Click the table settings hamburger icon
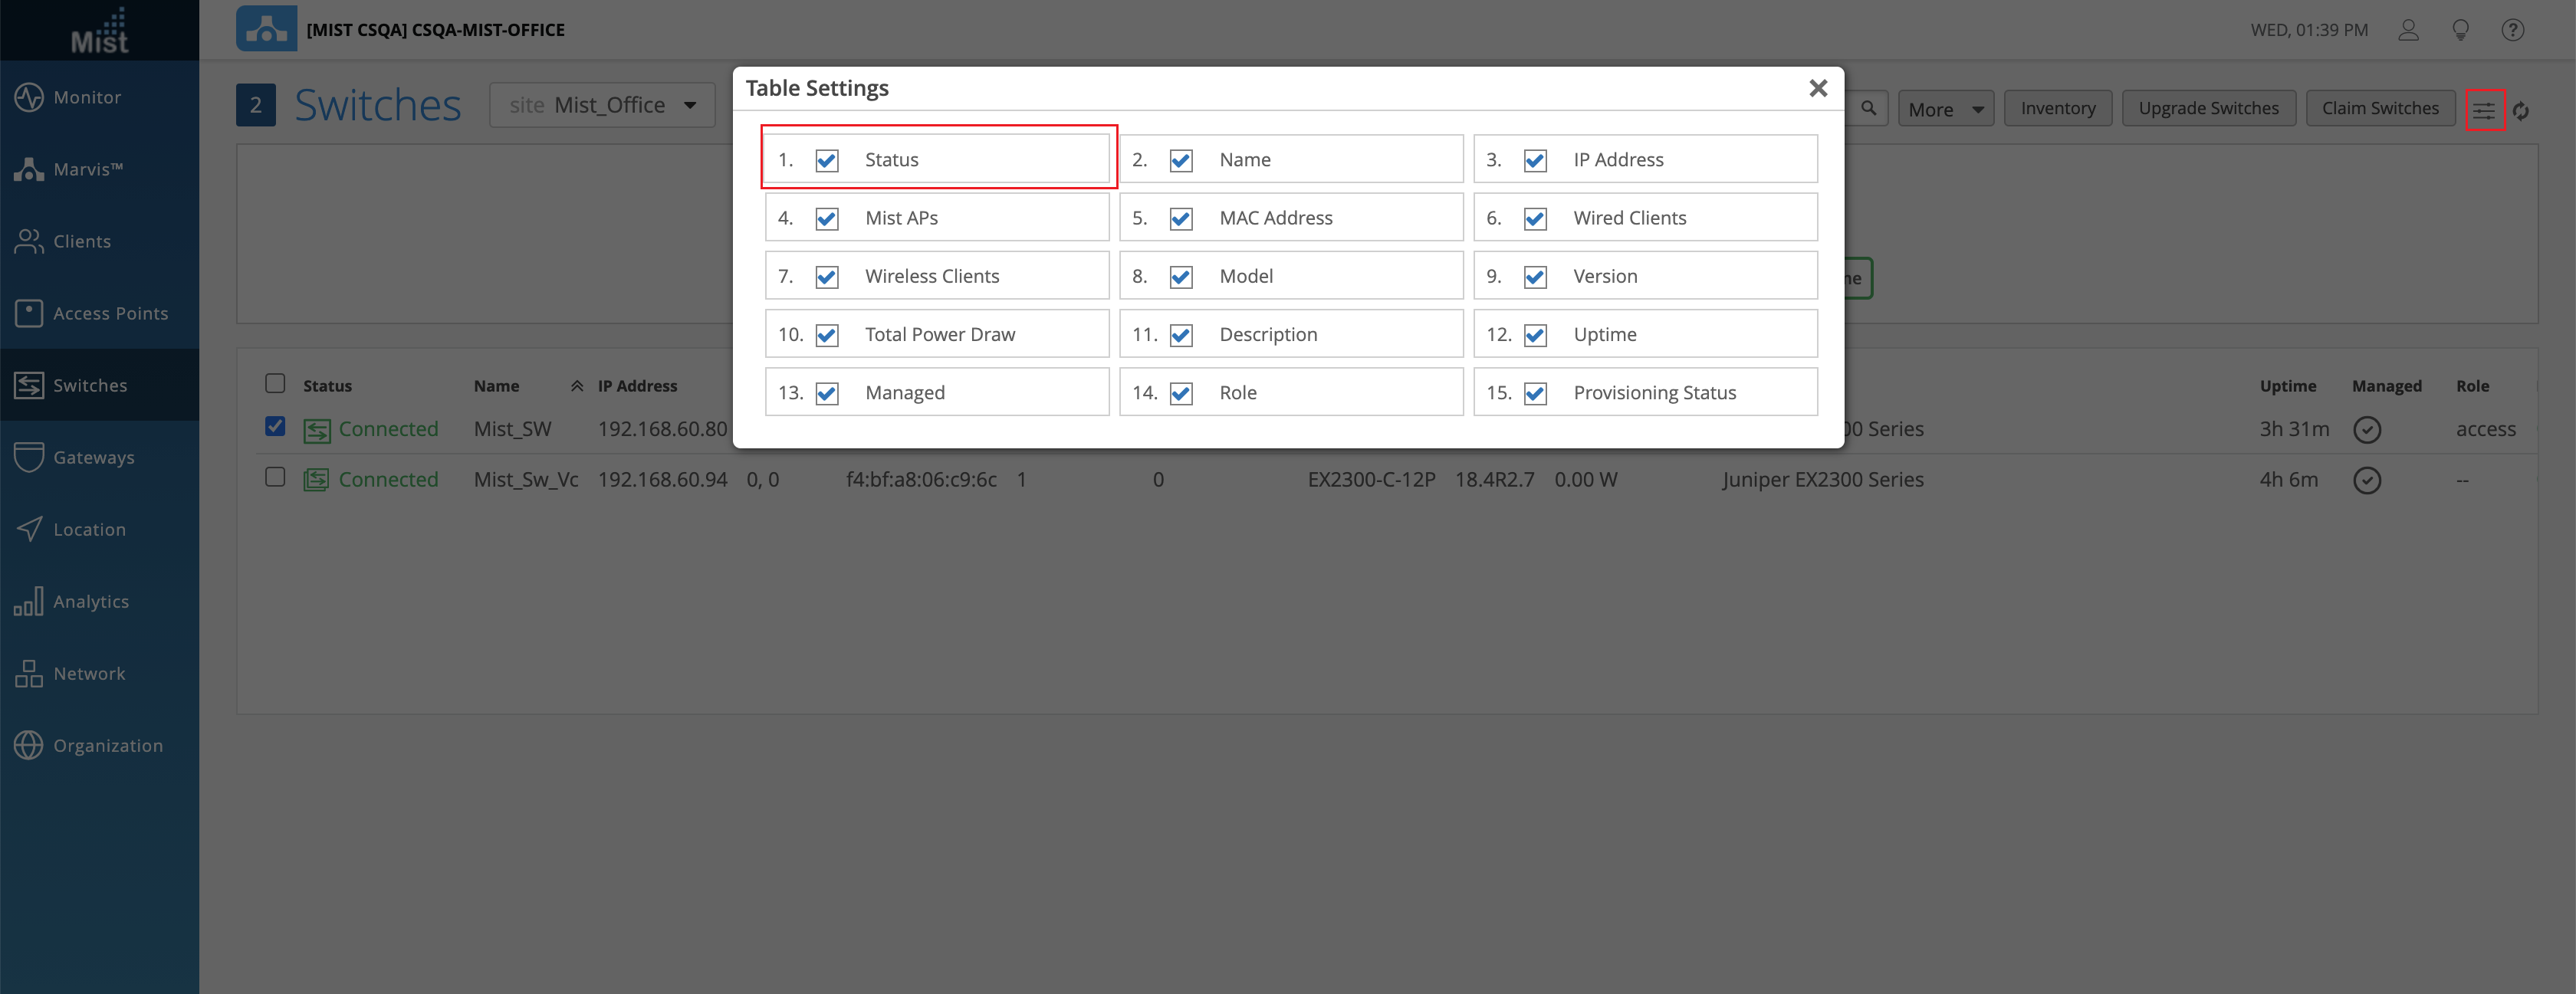The image size is (2576, 994). tap(2484, 110)
